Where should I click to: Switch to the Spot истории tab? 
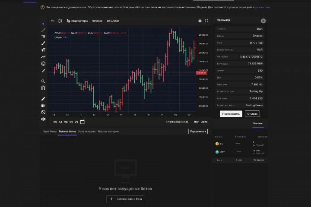[87, 132]
